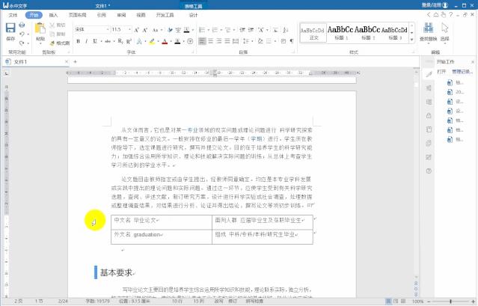Open the highlight color dropdown arrow
Image resolution: width=478 pixels, height=306 pixels.
pos(159,41)
